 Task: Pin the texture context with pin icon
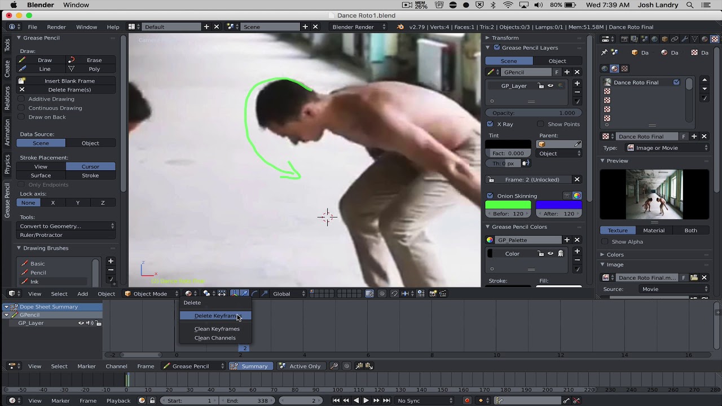[x=604, y=52]
